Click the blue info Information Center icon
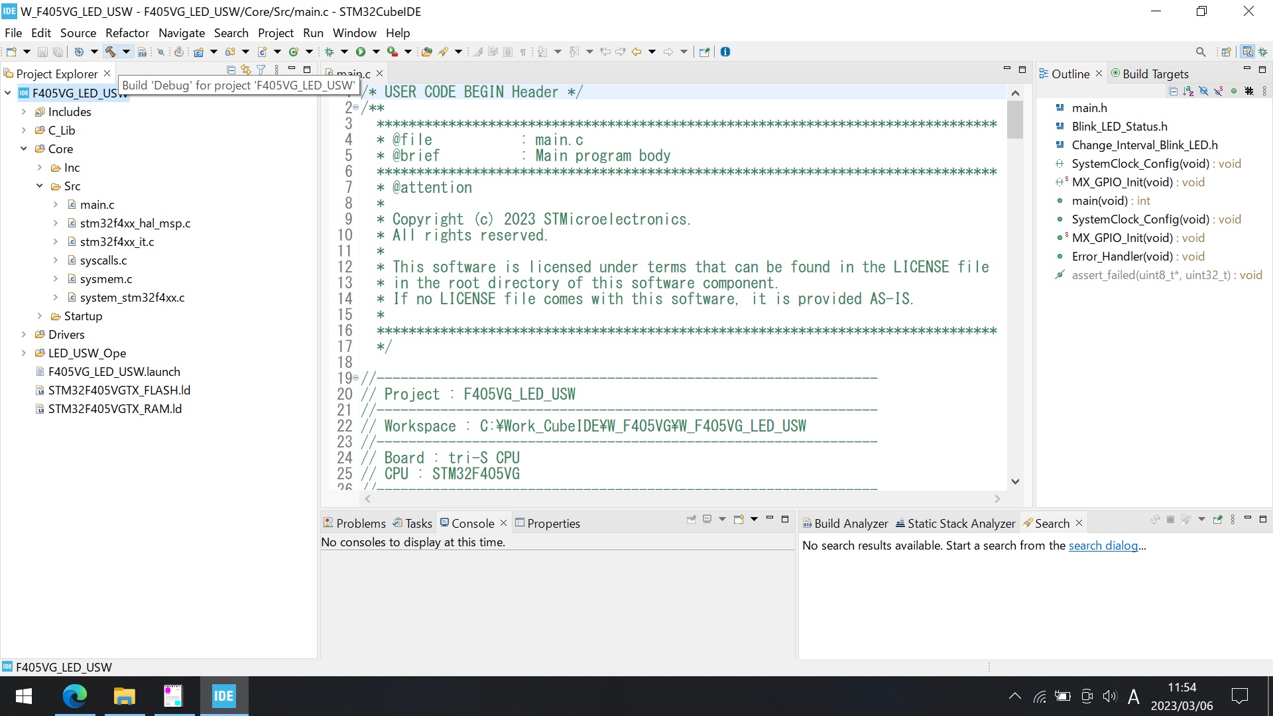Image resolution: width=1273 pixels, height=716 pixels. pyautogui.click(x=725, y=52)
